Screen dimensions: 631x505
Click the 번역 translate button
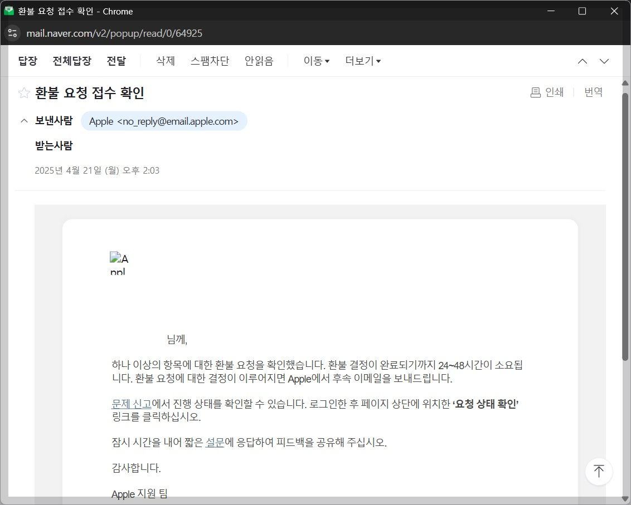pyautogui.click(x=594, y=92)
